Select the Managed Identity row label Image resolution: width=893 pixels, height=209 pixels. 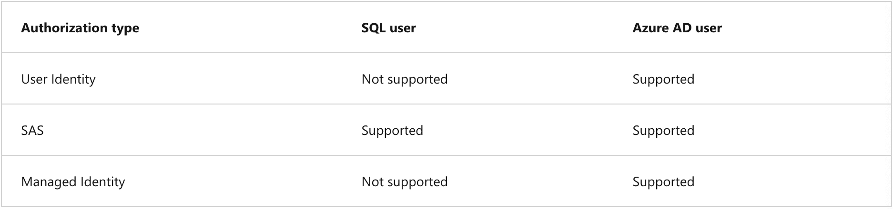pyautogui.click(x=73, y=182)
